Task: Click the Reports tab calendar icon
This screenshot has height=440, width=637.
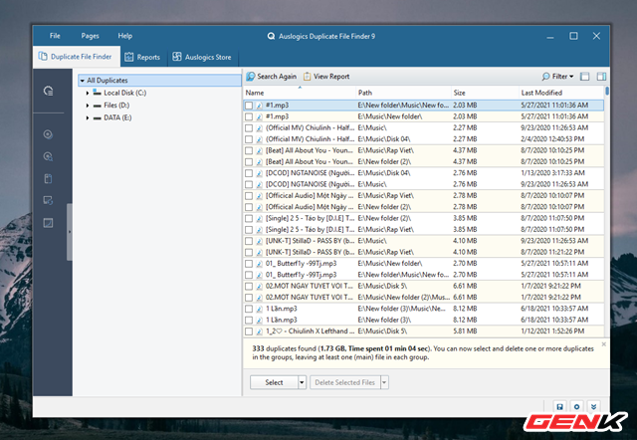Action: [128, 57]
